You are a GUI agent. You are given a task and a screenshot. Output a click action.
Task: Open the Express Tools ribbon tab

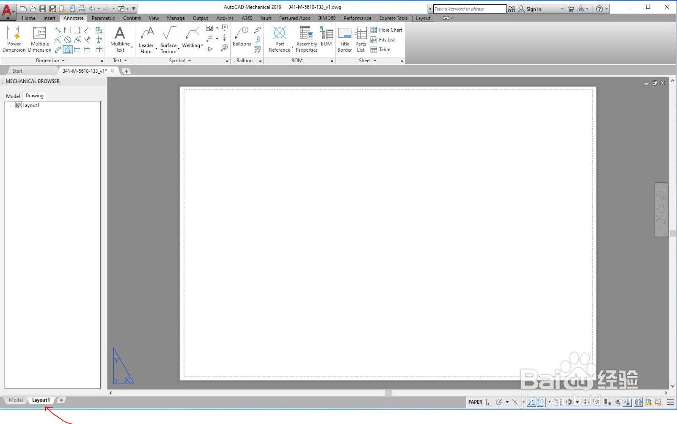click(394, 18)
